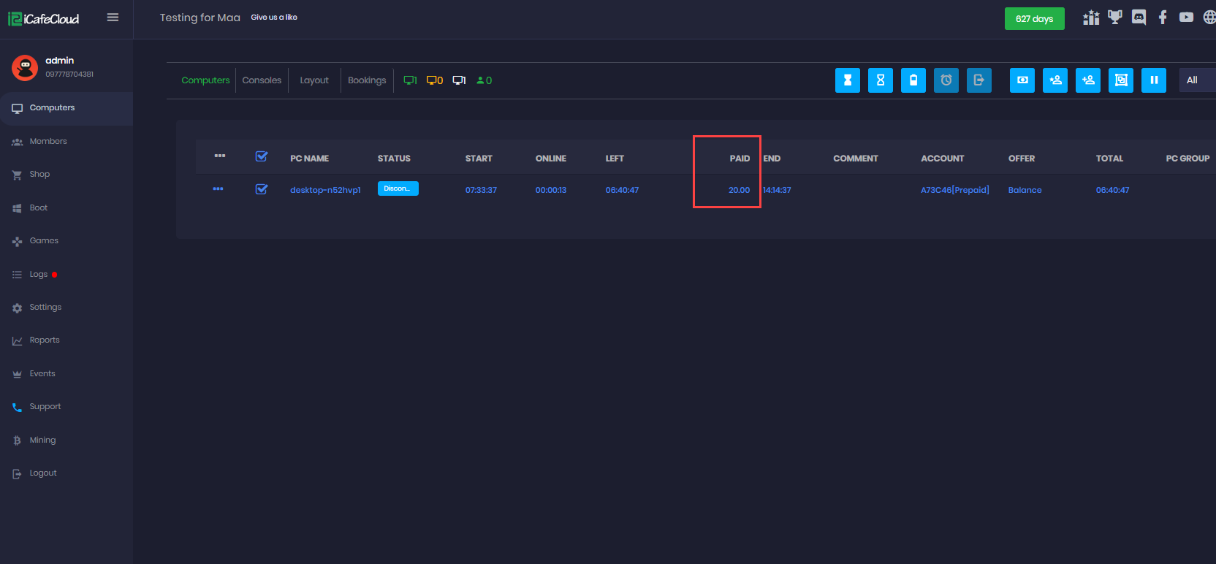
Task: Open the three-dot menu for desktop-n52hvp1 row
Action: (x=218, y=189)
